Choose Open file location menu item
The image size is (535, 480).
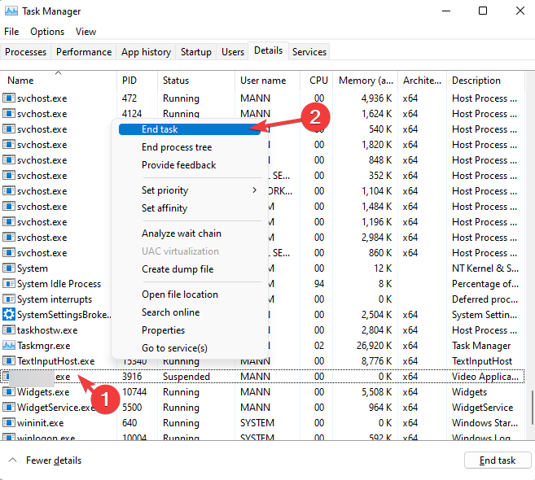(180, 295)
